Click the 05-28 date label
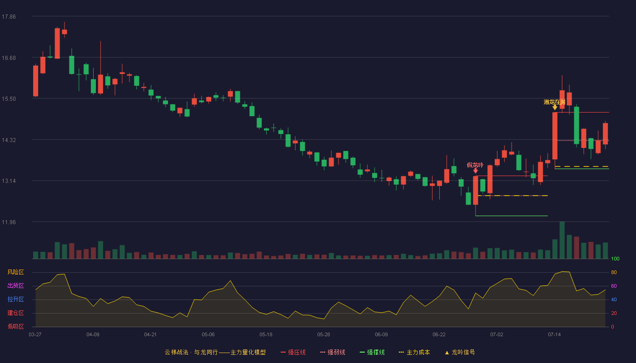The height and width of the screenshot is (363, 636). coord(323,334)
